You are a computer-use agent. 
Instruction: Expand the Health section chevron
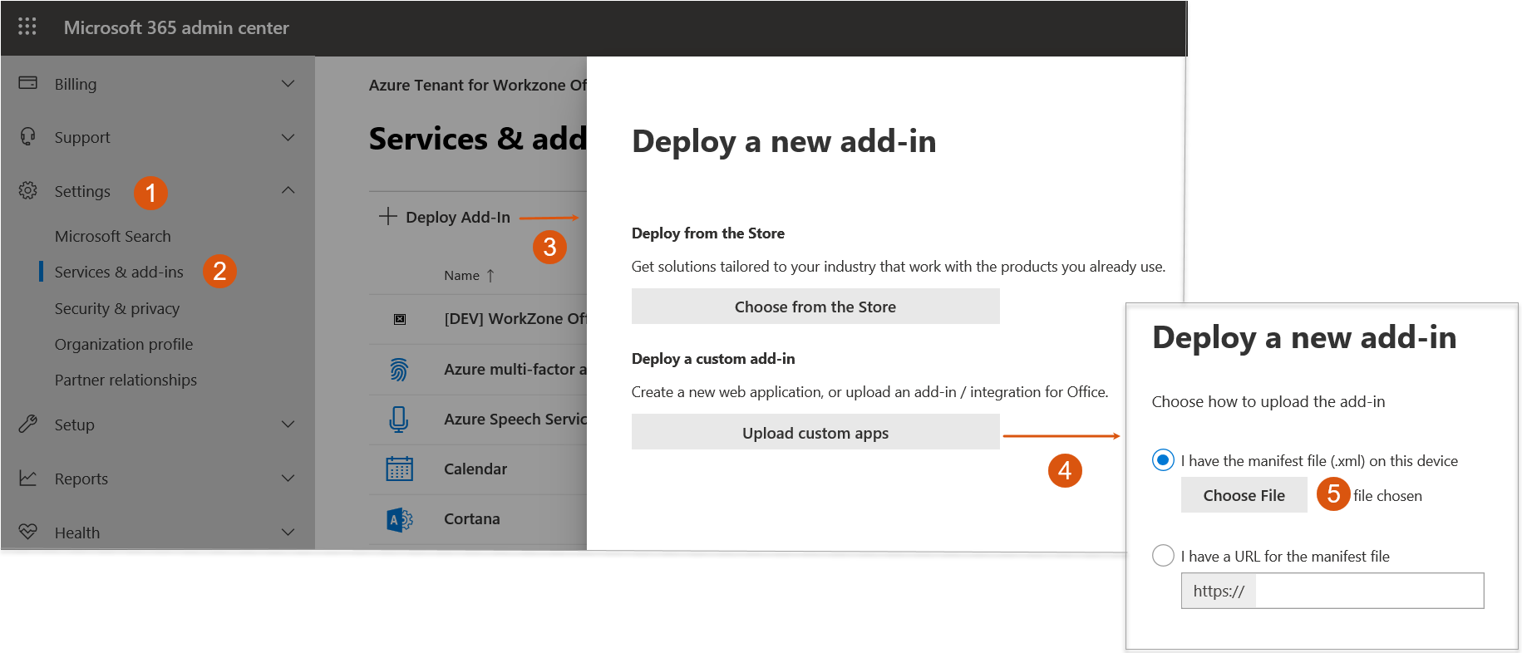pos(288,532)
